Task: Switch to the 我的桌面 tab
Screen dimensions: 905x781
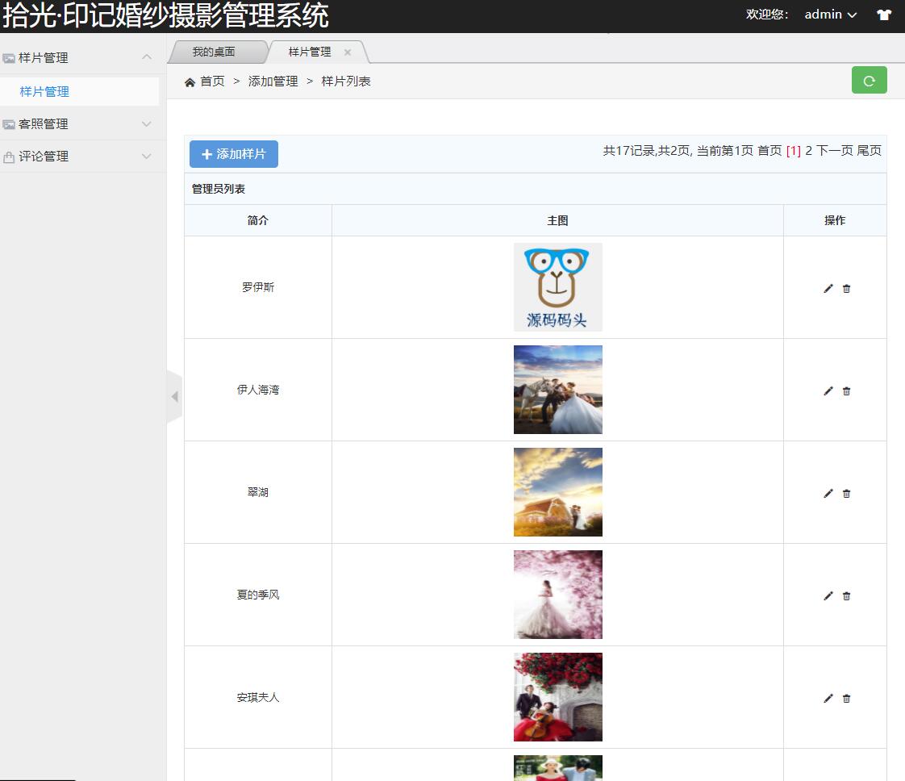Action: [x=214, y=52]
